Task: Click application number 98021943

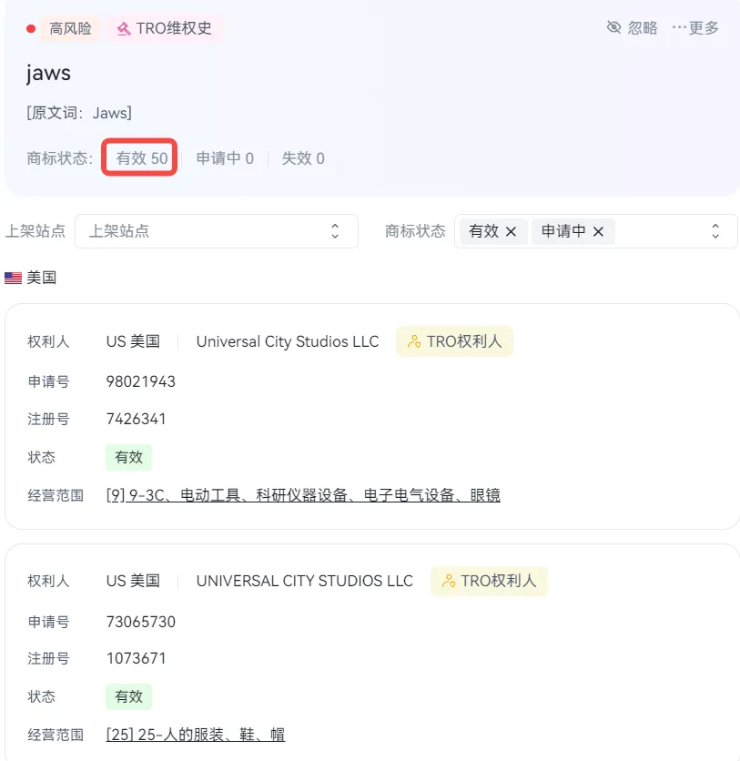Action: pyautogui.click(x=141, y=381)
